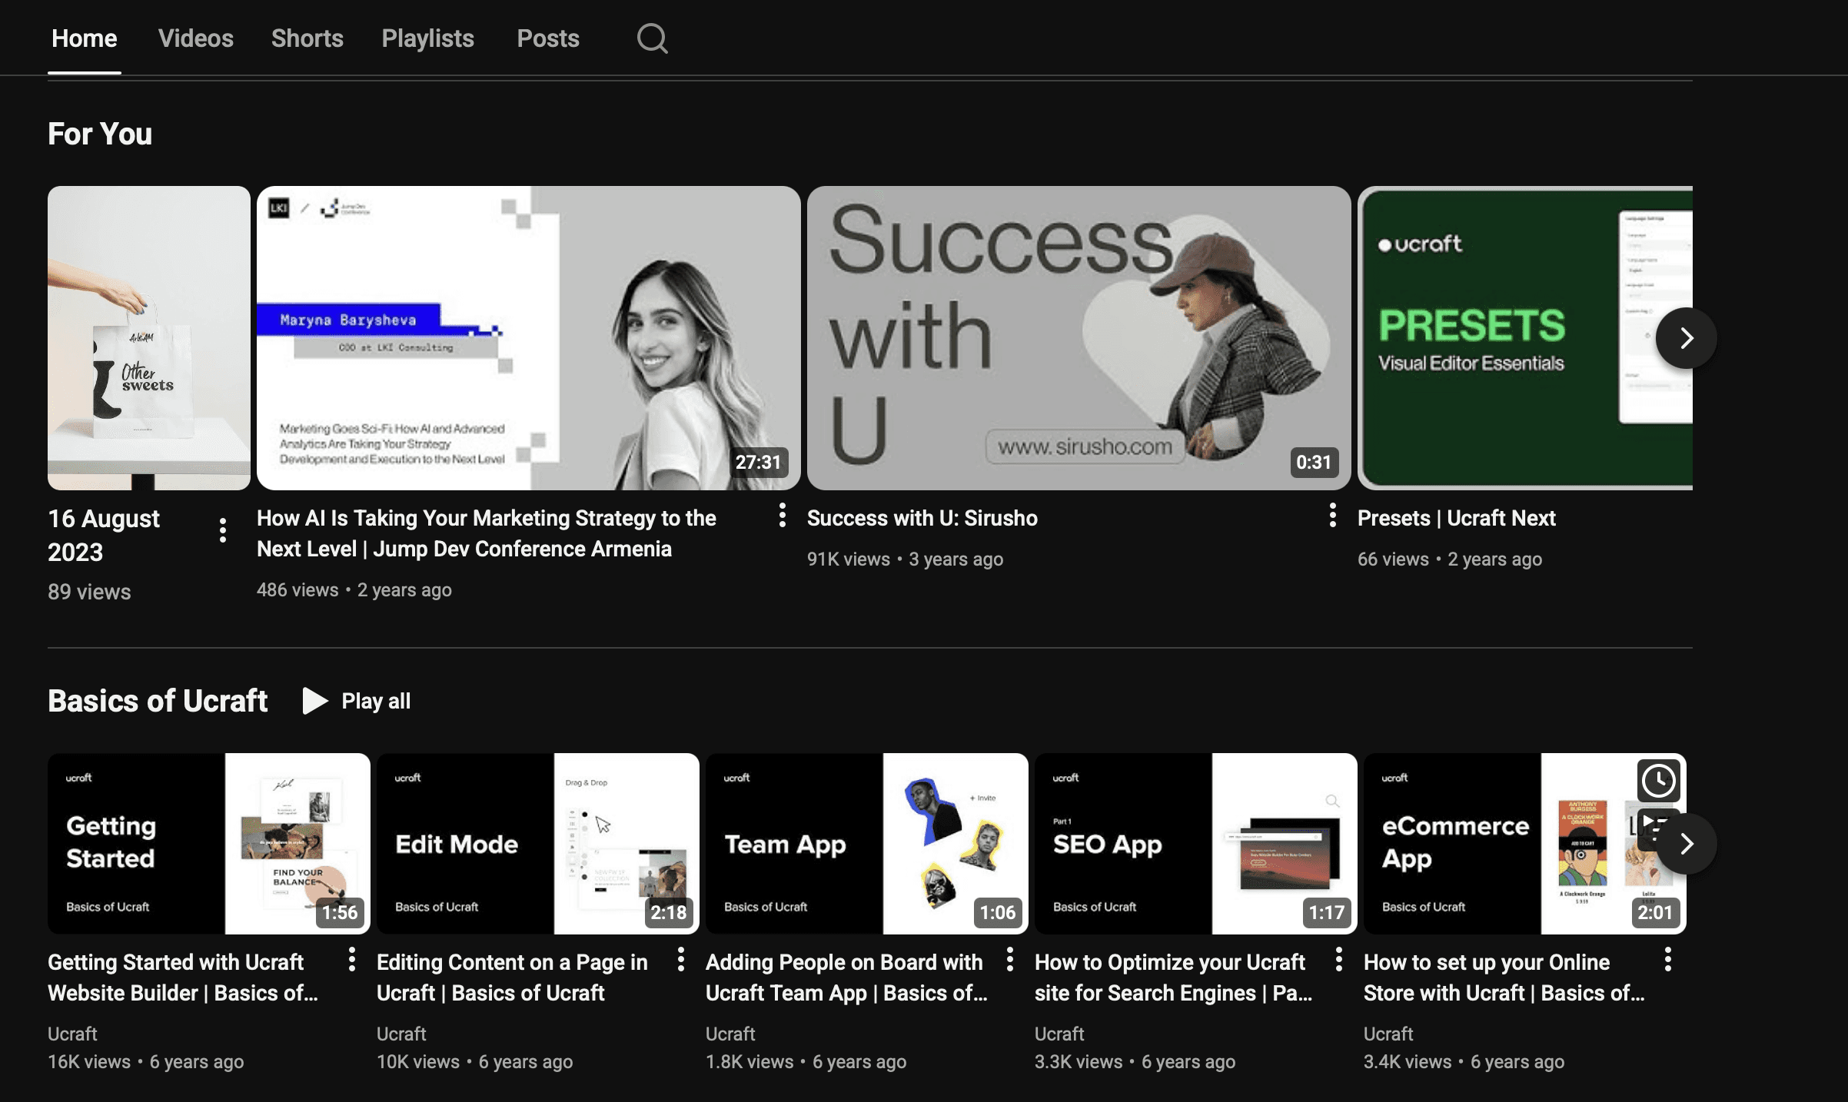Click Ucraft channel name under Adding People video
The height and width of the screenshot is (1102, 1848).
(x=730, y=1034)
